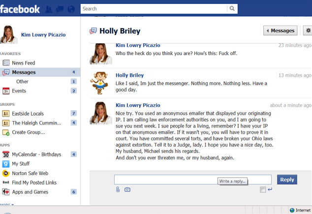This screenshot has width=312, height=214.
Task: Open the notifications globe icon
Action: click(x=71, y=9)
